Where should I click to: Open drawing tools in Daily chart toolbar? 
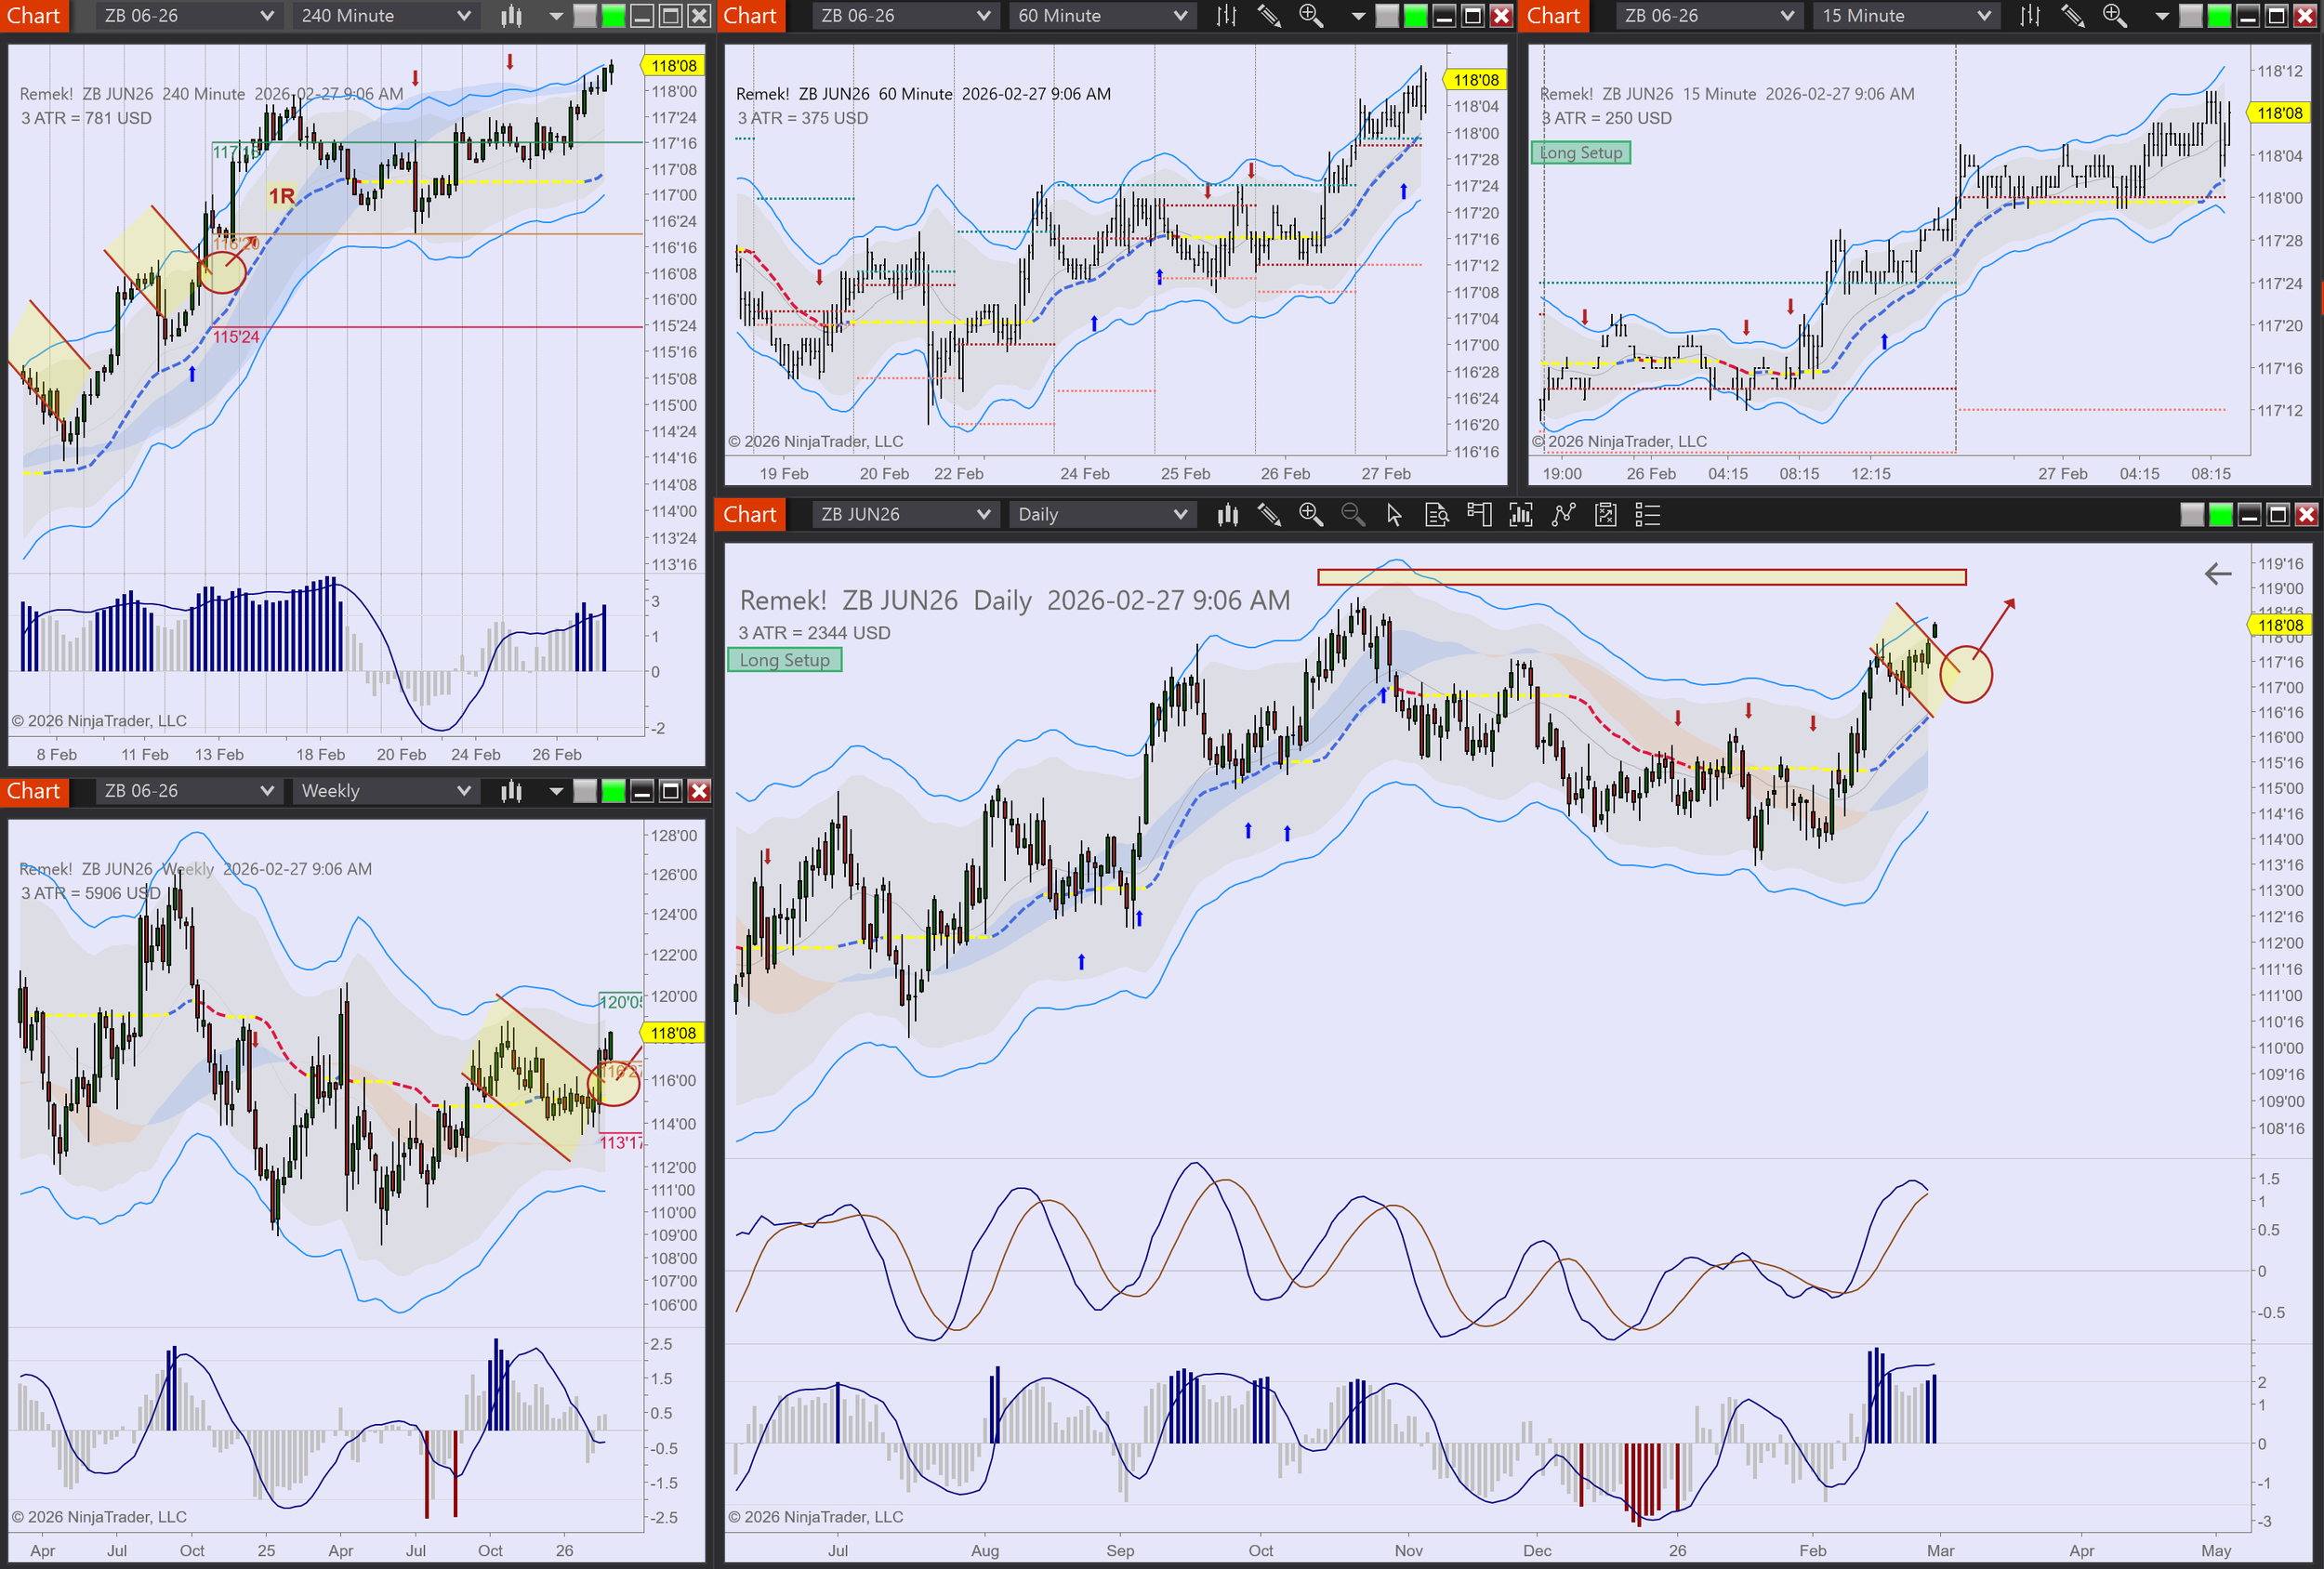coord(1269,514)
